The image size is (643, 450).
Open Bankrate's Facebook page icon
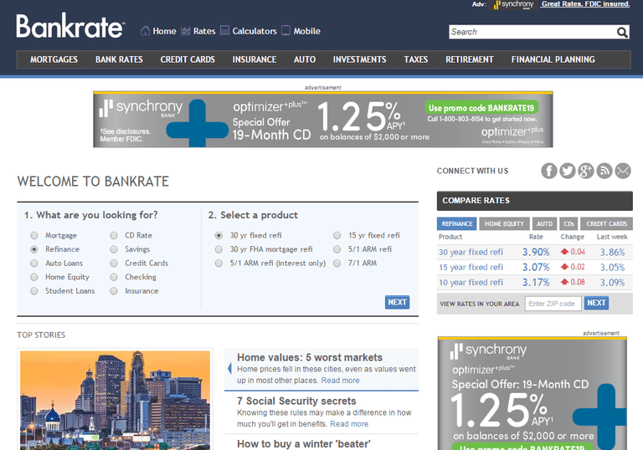[549, 171]
